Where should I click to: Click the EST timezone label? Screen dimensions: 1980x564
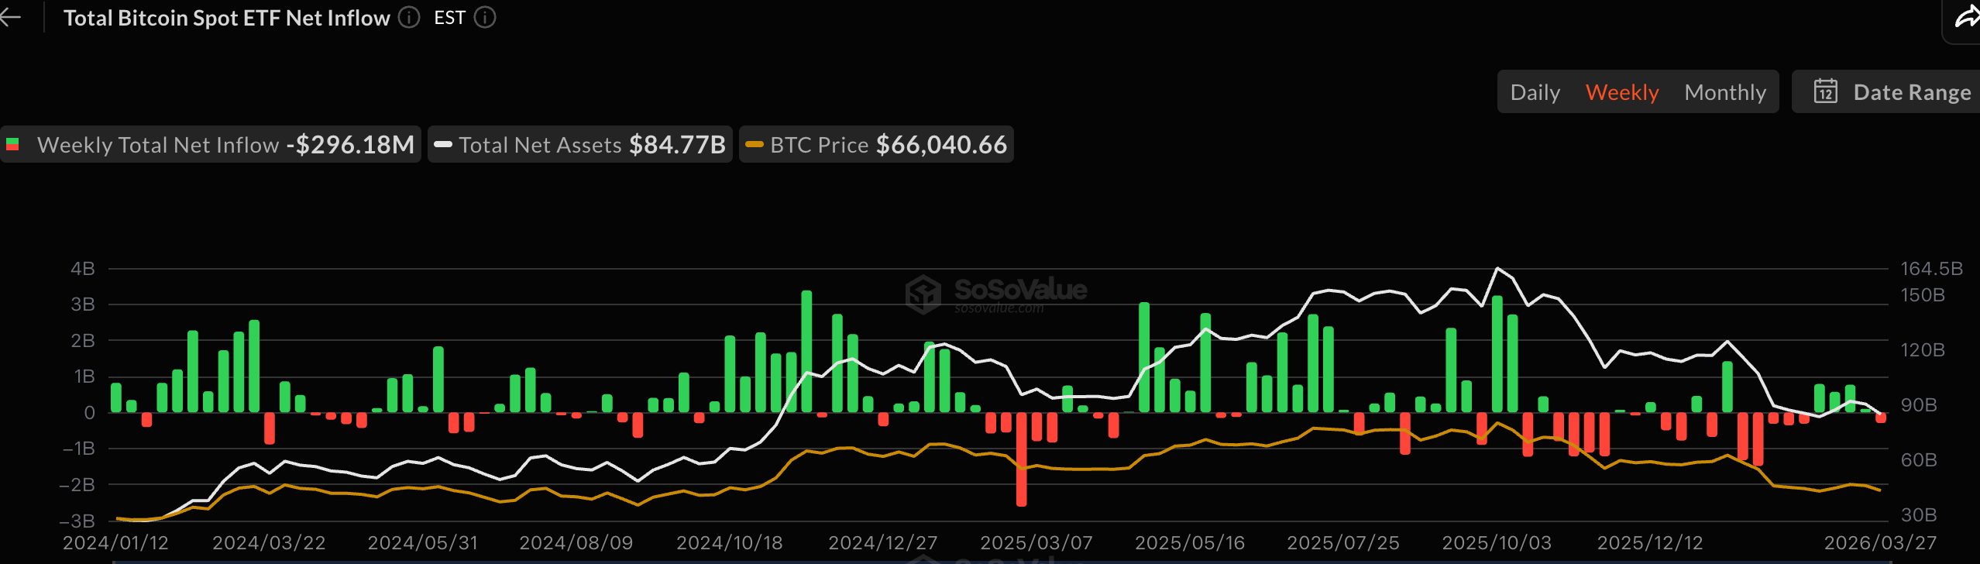point(449,18)
